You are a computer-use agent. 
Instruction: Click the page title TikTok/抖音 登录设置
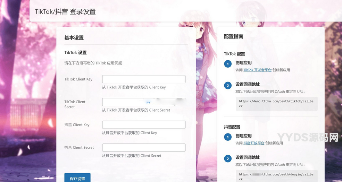click(65, 11)
